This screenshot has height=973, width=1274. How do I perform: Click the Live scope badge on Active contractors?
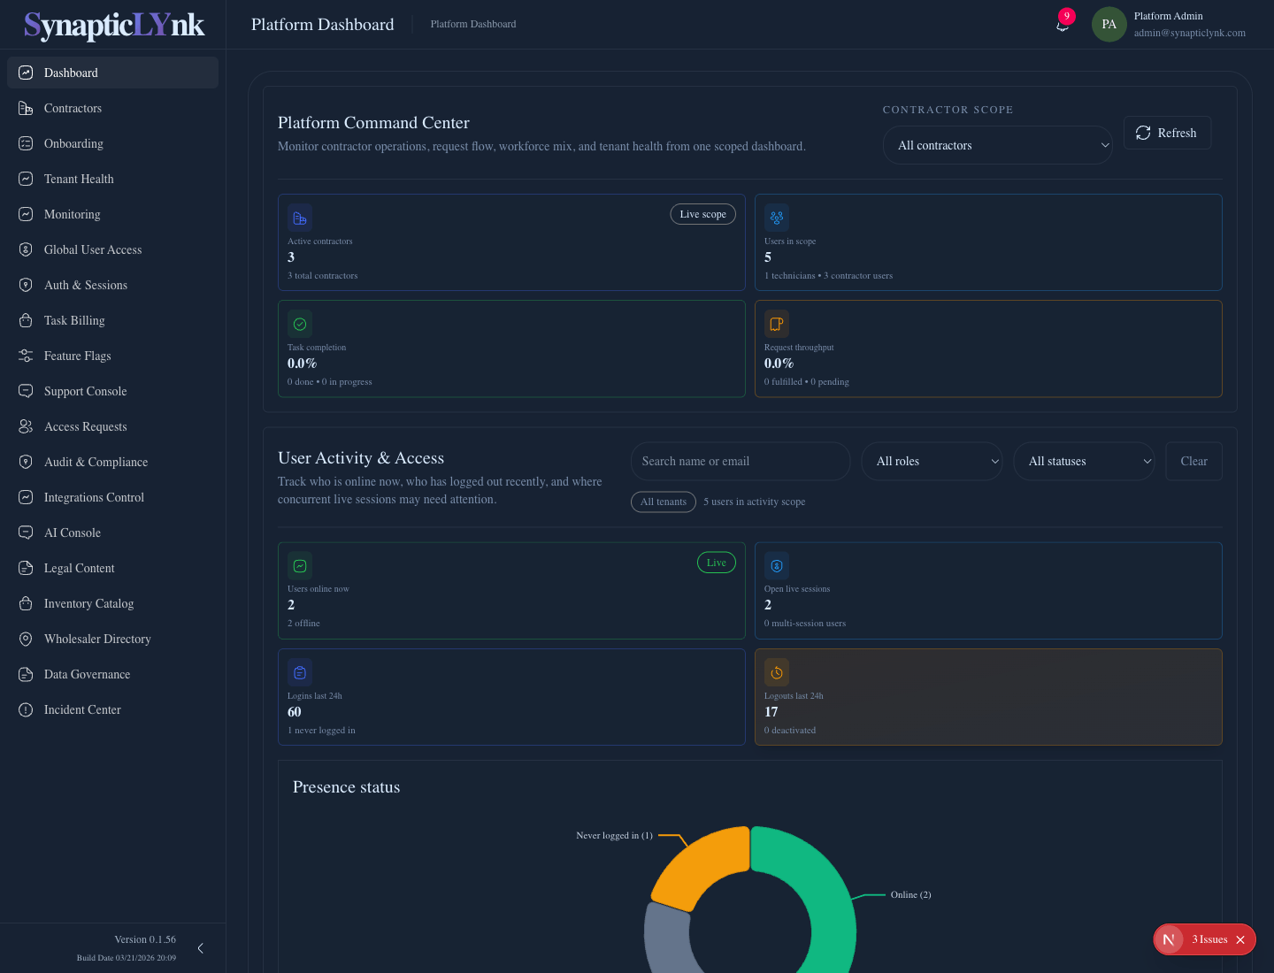coord(702,214)
